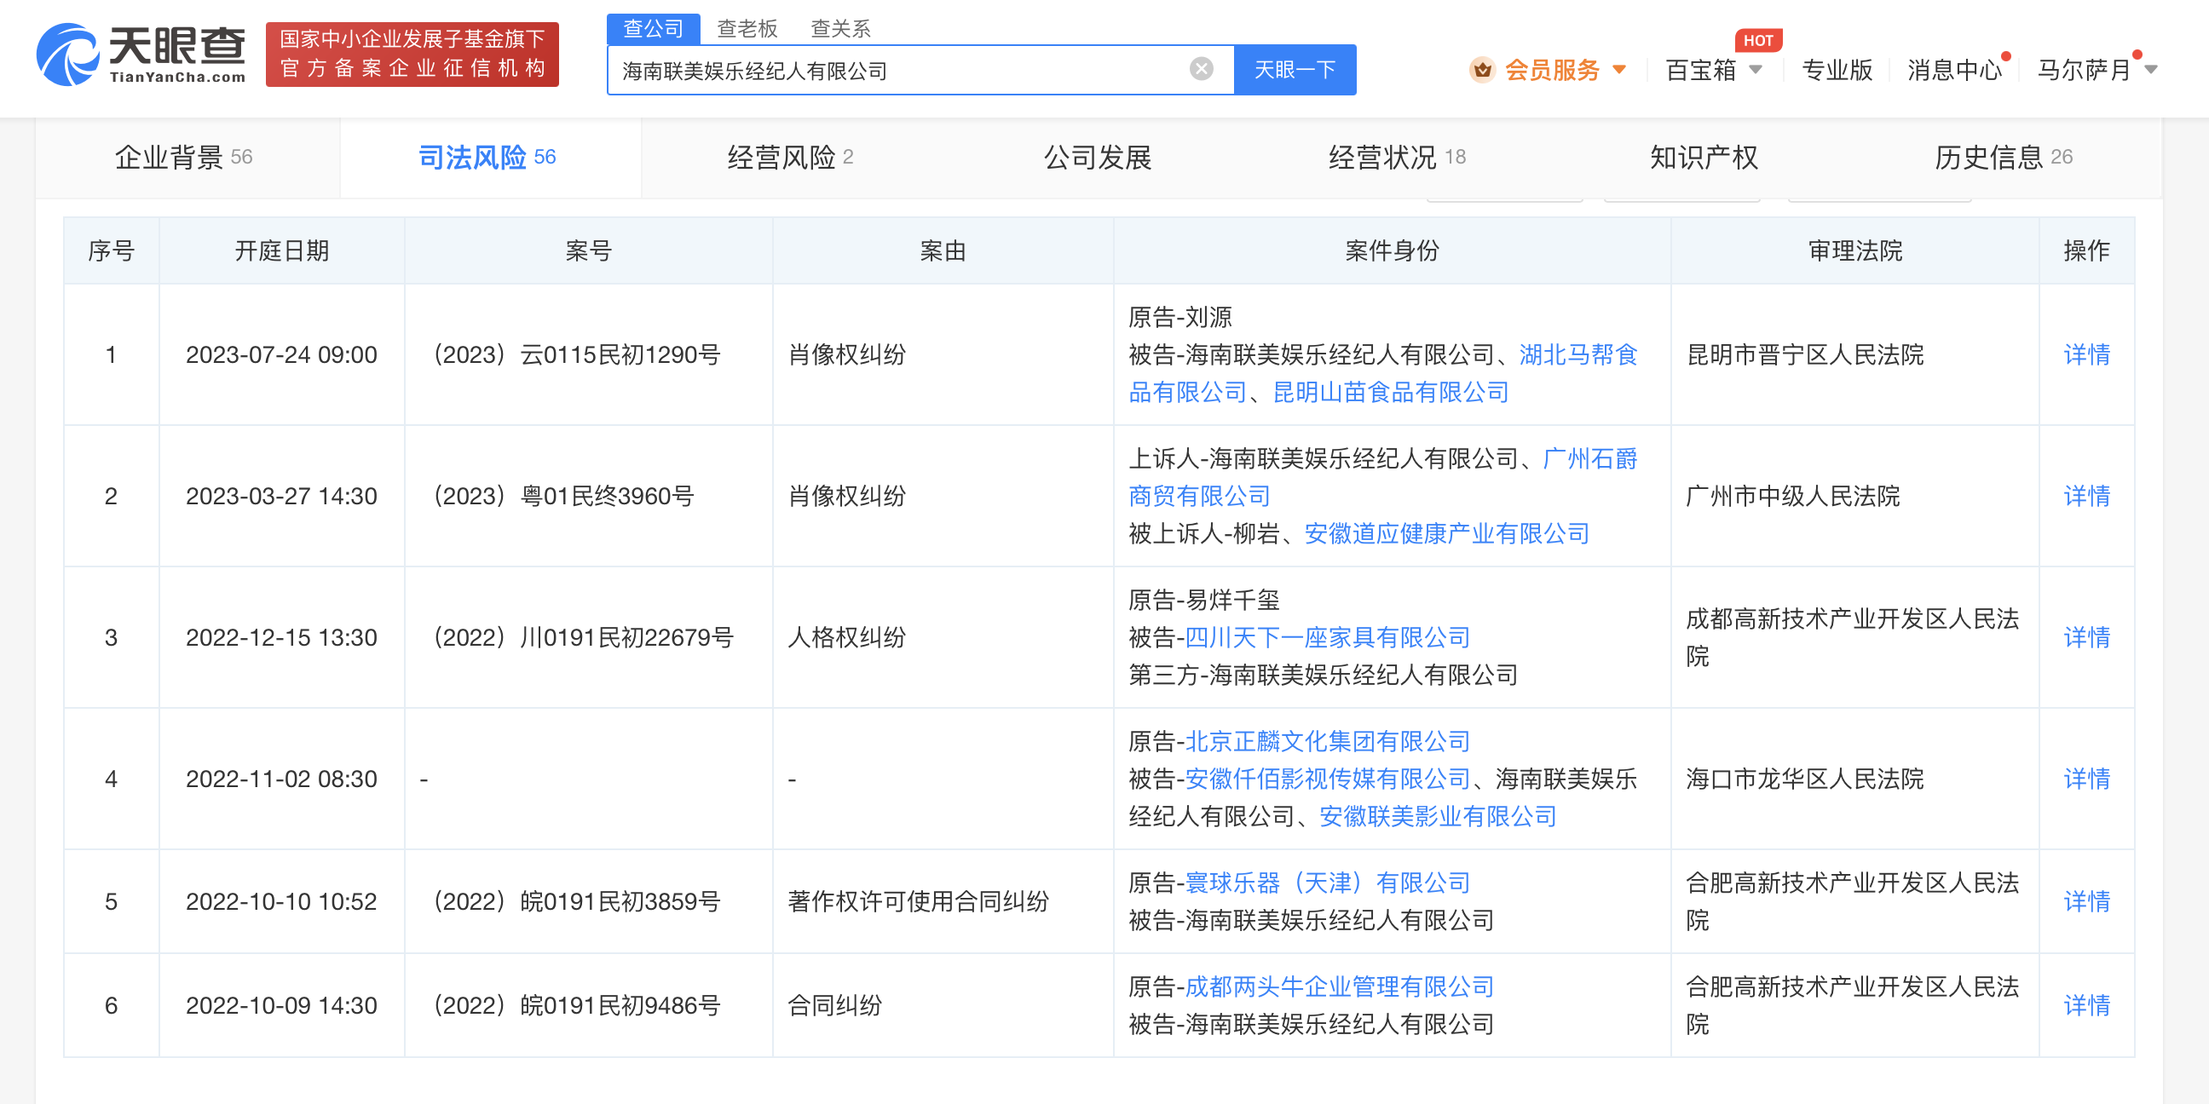Open 安徽仟佰影视传媒有限公司 link

1328,779
